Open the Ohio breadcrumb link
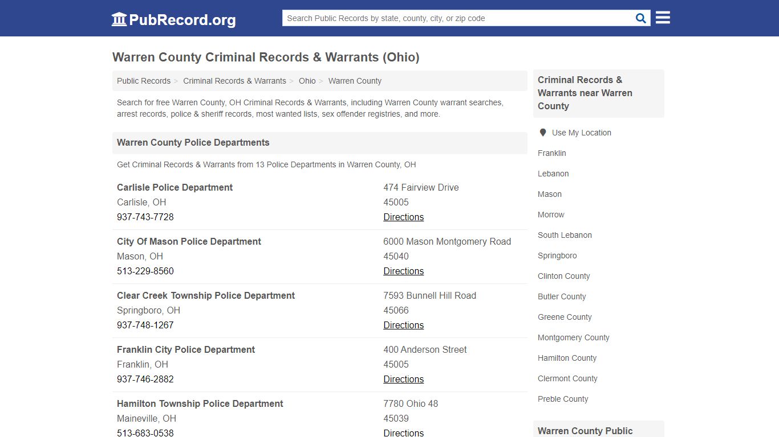The height and width of the screenshot is (437, 779). pyautogui.click(x=307, y=81)
